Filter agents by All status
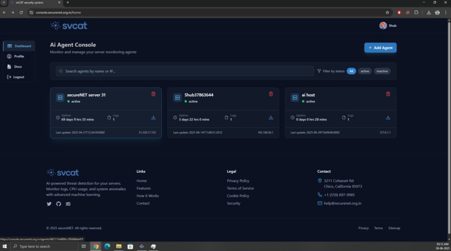This screenshot has width=451, height=251. coord(351,71)
